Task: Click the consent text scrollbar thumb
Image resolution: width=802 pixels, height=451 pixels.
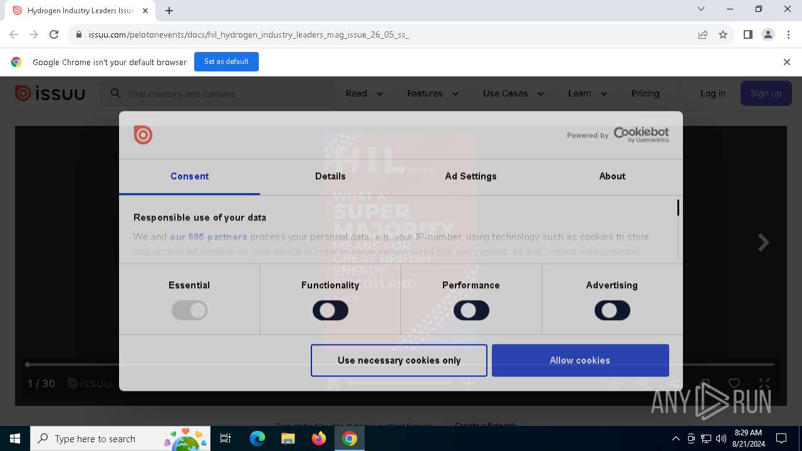Action: coord(678,207)
